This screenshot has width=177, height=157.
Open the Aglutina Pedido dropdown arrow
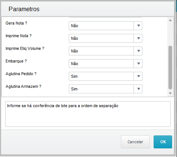pos(138,76)
